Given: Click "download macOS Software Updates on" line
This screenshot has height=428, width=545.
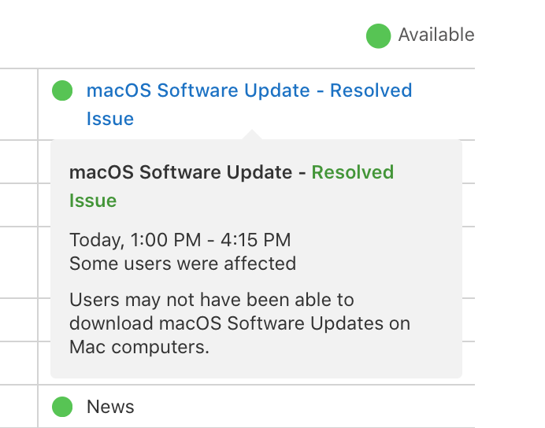Looking at the screenshot, I should (239, 323).
